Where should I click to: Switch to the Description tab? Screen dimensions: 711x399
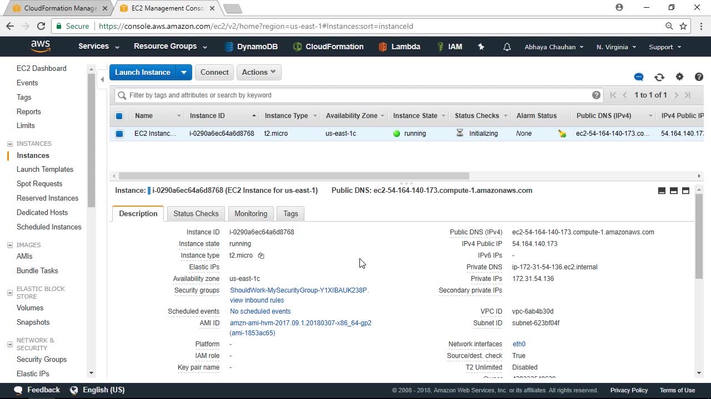pyautogui.click(x=138, y=214)
